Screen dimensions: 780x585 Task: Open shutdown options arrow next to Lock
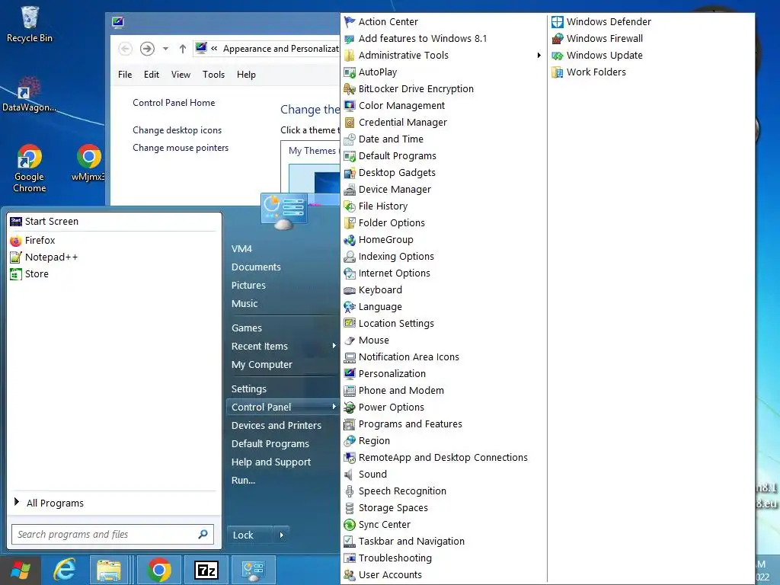pos(282,535)
